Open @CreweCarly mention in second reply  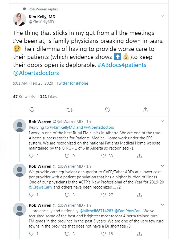[41, 187]
